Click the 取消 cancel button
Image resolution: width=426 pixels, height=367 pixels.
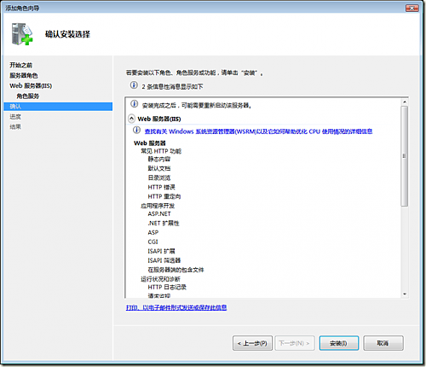pos(383,343)
